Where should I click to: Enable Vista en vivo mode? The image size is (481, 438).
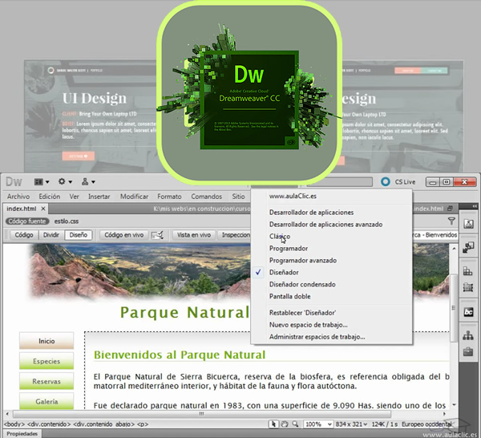click(x=193, y=235)
